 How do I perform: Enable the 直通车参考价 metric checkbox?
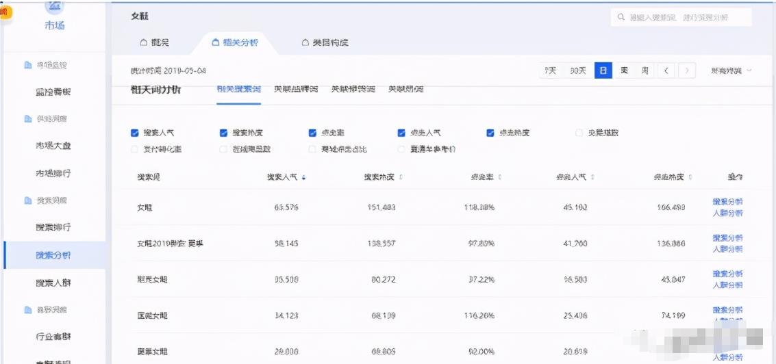coord(401,149)
